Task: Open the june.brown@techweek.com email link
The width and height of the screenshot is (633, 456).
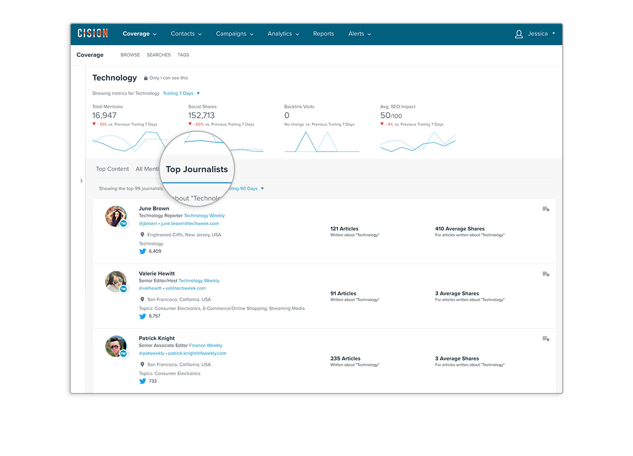Action: click(190, 224)
